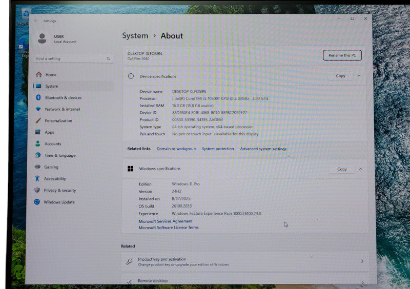Go to Bluetooth & devices settings
The height and width of the screenshot is (289, 410).
63,97
